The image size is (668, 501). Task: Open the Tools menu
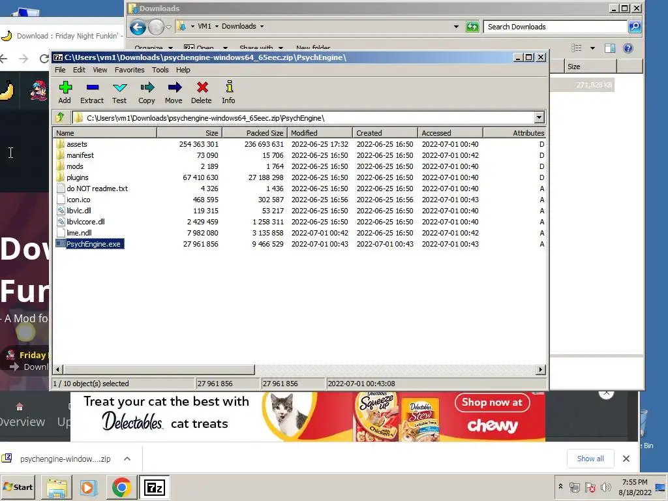(160, 70)
